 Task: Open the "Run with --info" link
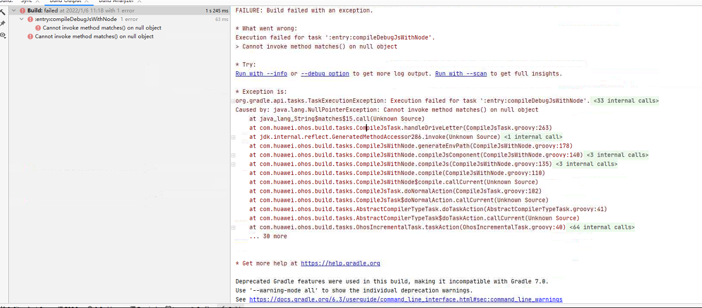pos(261,73)
